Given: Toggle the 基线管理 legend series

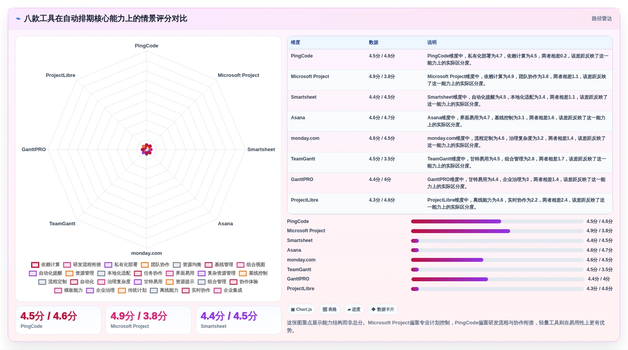Looking at the screenshot, I should click(x=219, y=265).
